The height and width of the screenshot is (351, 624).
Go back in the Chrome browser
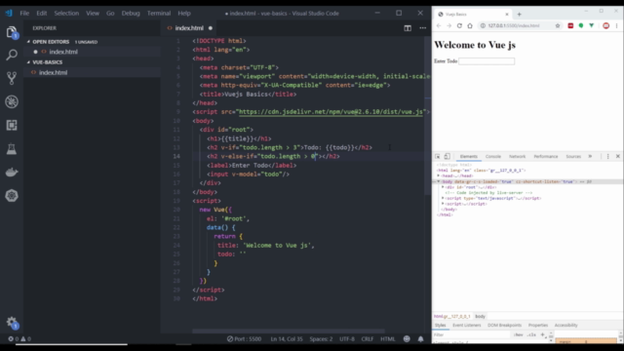(439, 26)
